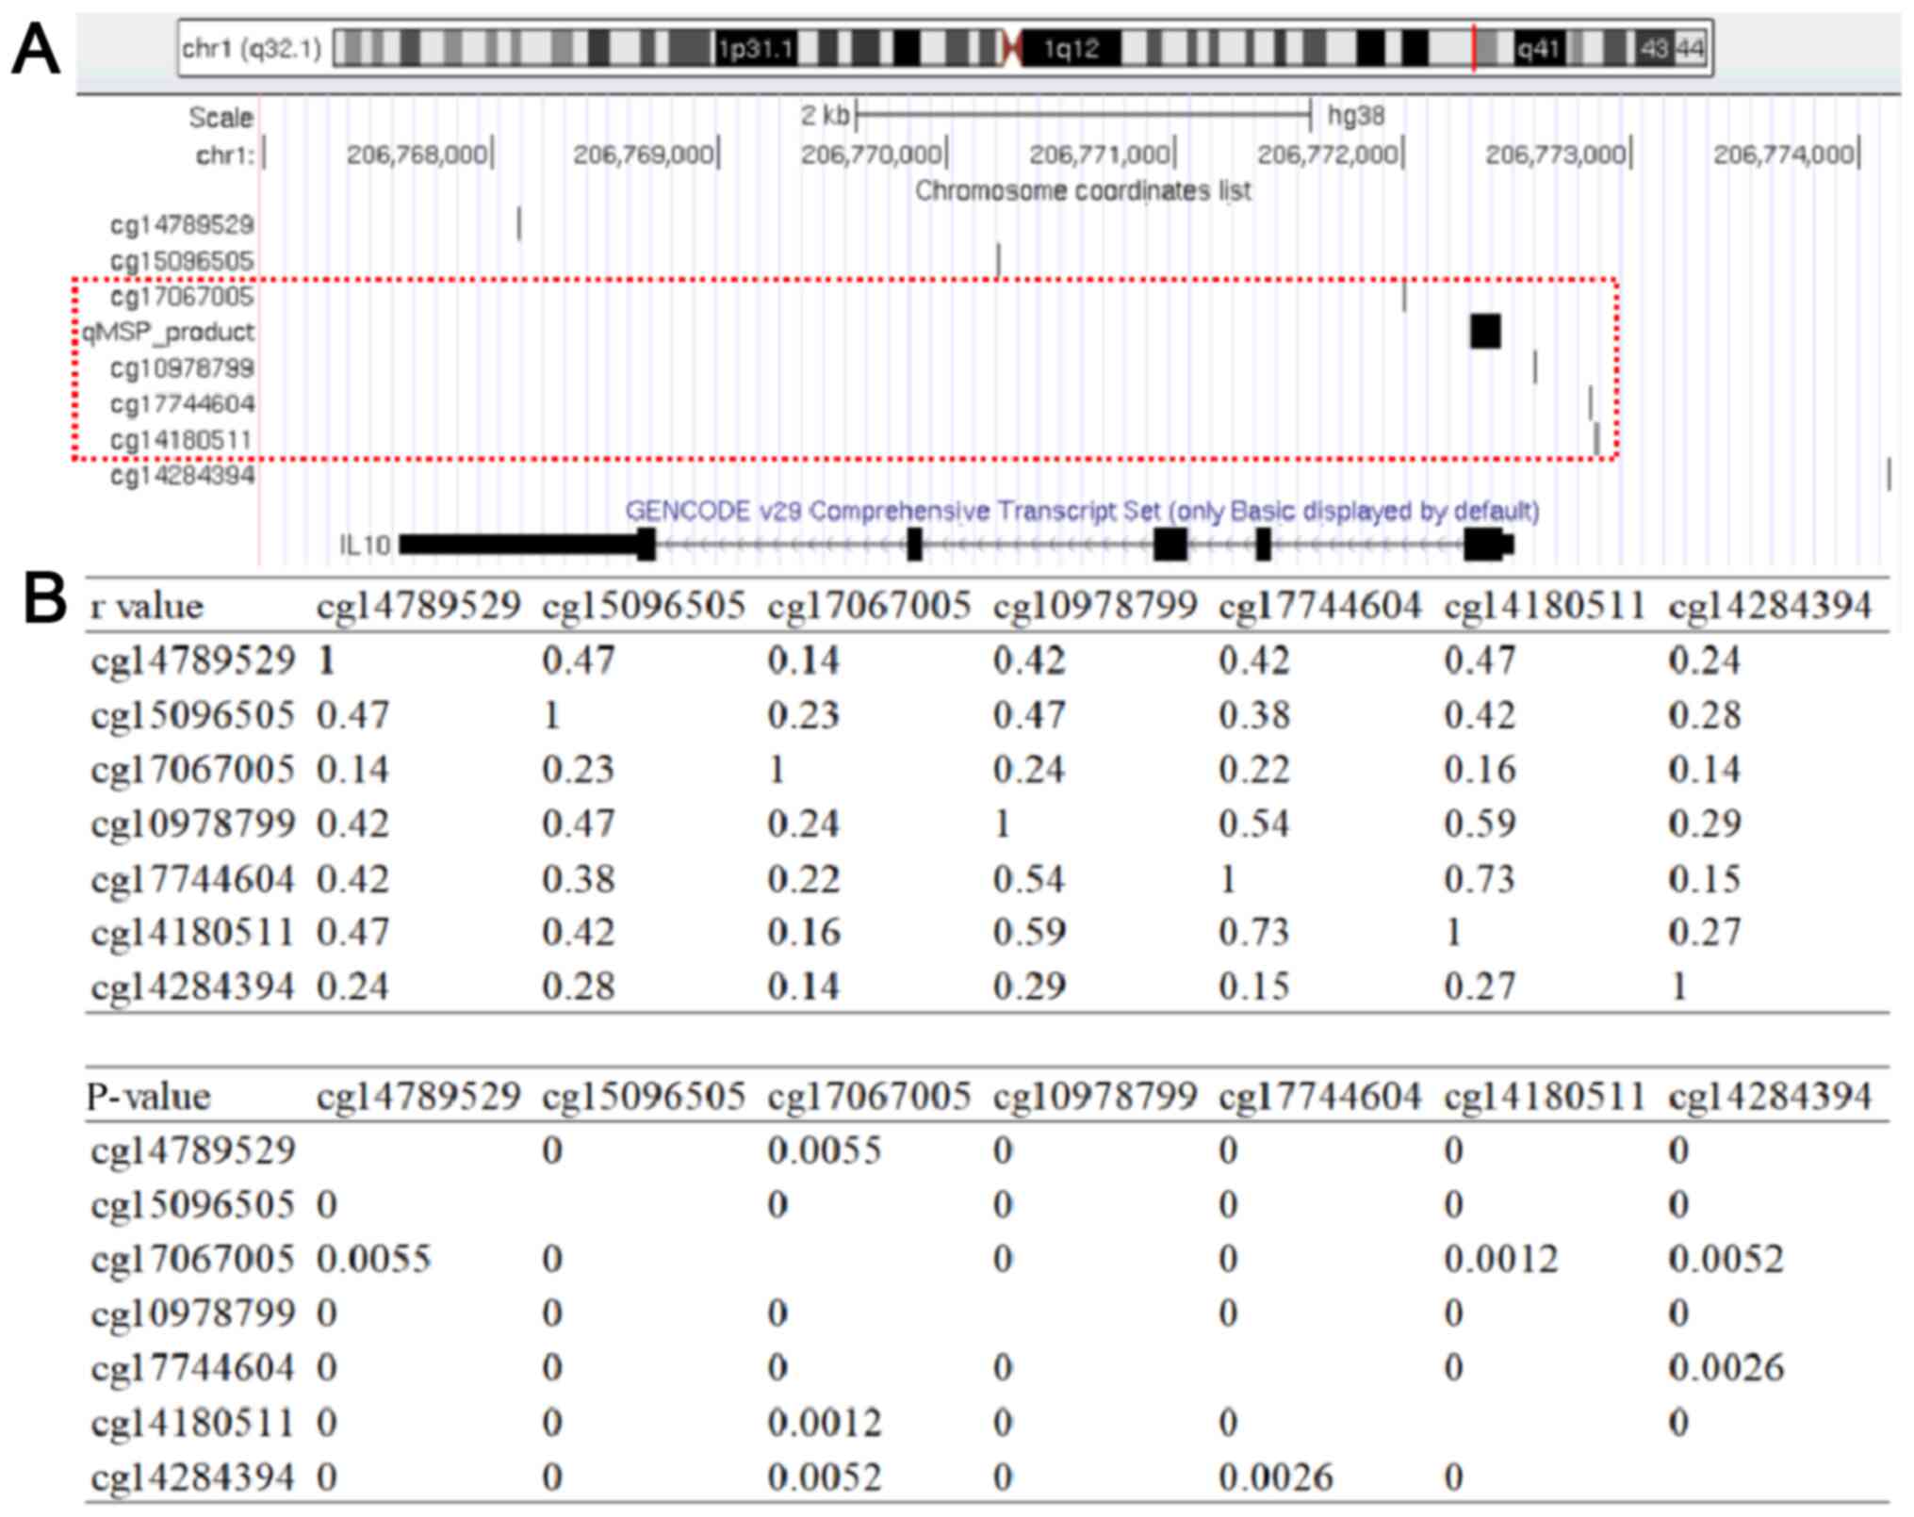Click the centromere marker on chr1 ideogram
This screenshot has height=1517, width=1914.
click(1012, 48)
